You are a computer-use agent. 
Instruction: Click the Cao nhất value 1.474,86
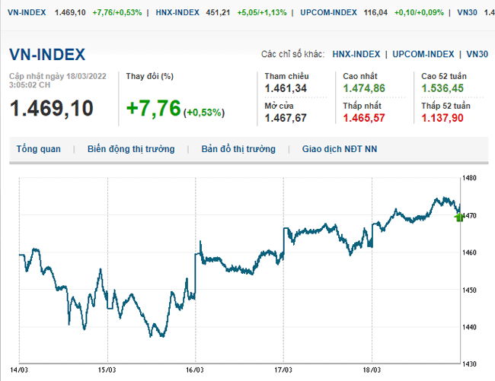click(x=363, y=89)
